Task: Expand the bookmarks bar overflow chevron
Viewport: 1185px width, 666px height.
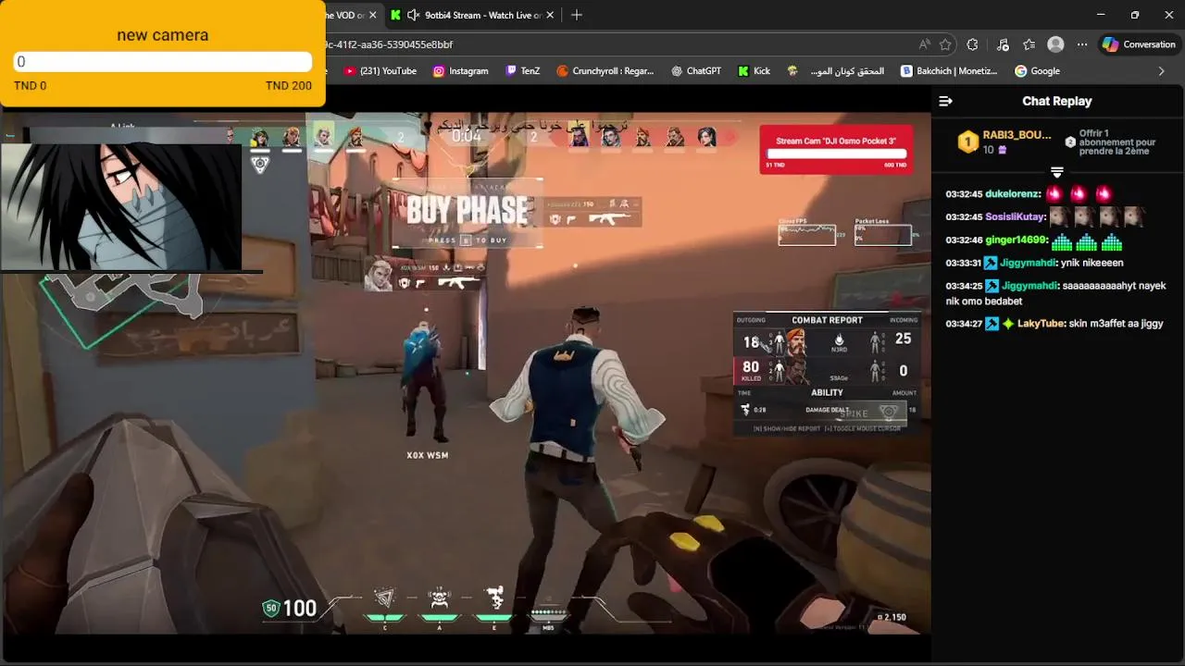Action: point(1162,71)
